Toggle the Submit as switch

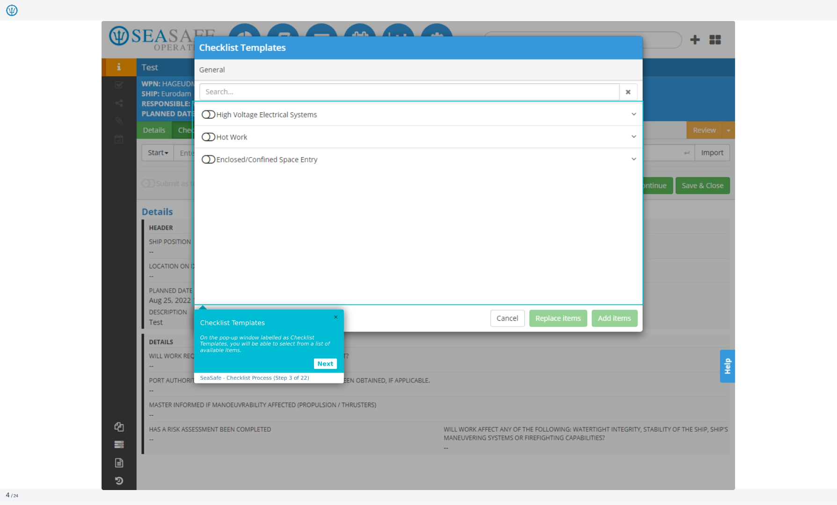coord(148,183)
